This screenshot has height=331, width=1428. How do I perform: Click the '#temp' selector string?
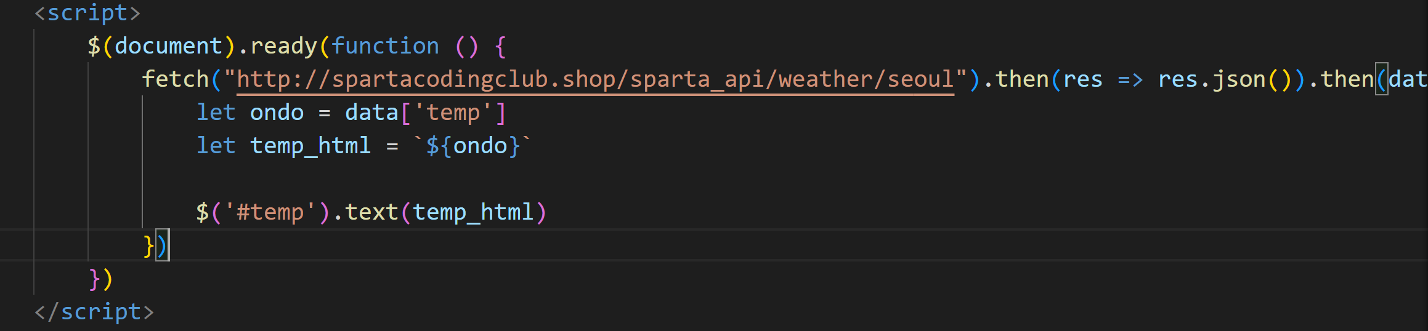point(270,213)
